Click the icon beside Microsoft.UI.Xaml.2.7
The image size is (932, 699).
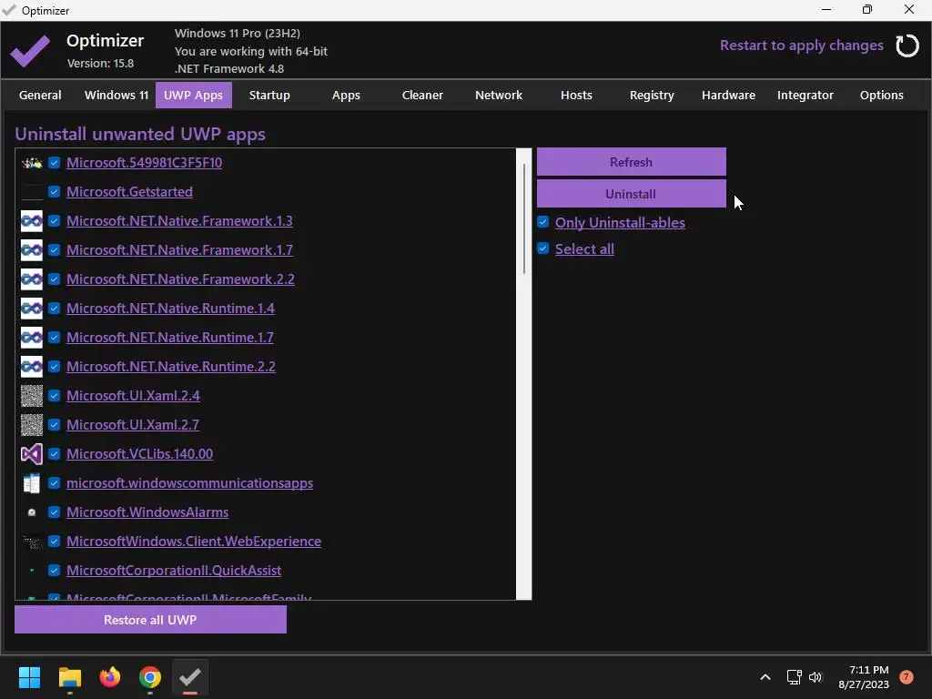[x=32, y=425]
